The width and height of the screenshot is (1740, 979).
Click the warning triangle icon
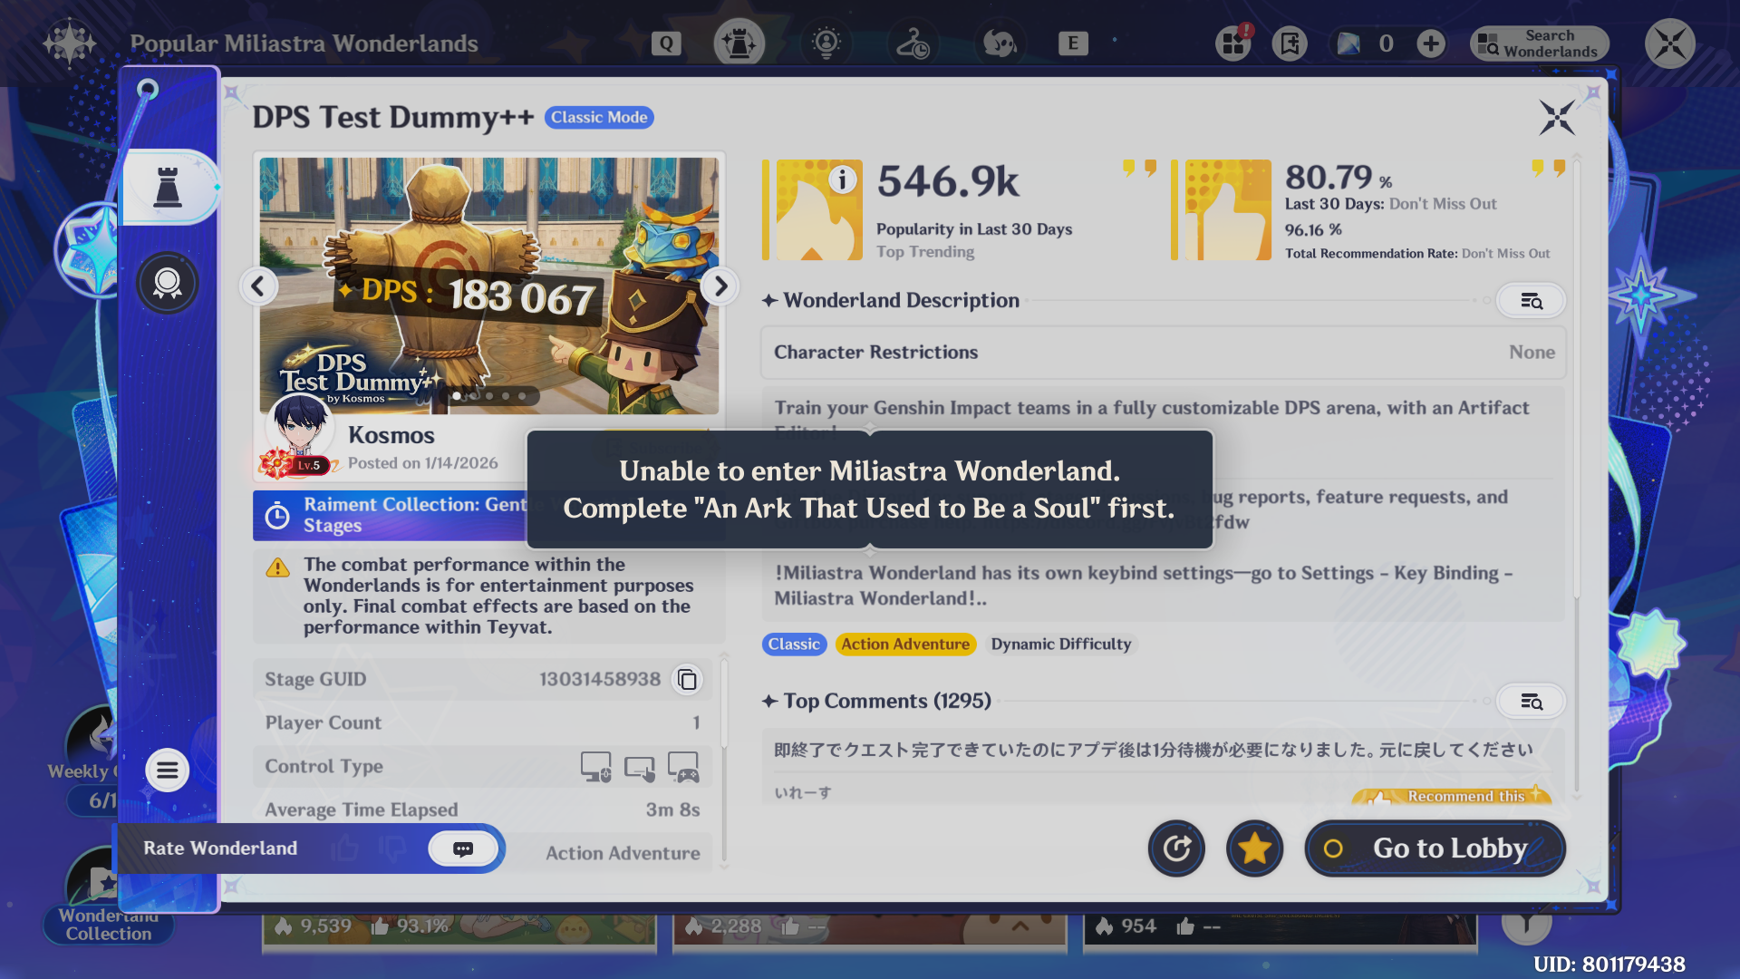tap(277, 568)
